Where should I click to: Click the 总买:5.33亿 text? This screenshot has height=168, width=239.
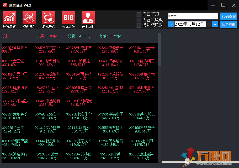(47, 36)
